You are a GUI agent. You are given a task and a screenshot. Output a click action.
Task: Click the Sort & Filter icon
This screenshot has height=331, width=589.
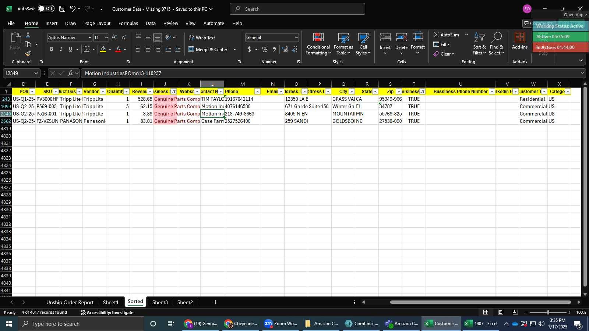coord(479,44)
